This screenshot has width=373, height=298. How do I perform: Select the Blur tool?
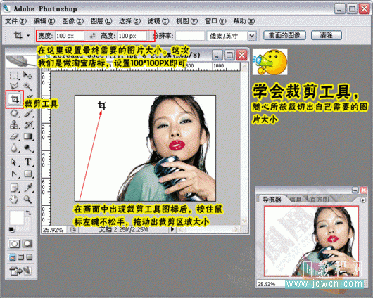tap(14, 148)
